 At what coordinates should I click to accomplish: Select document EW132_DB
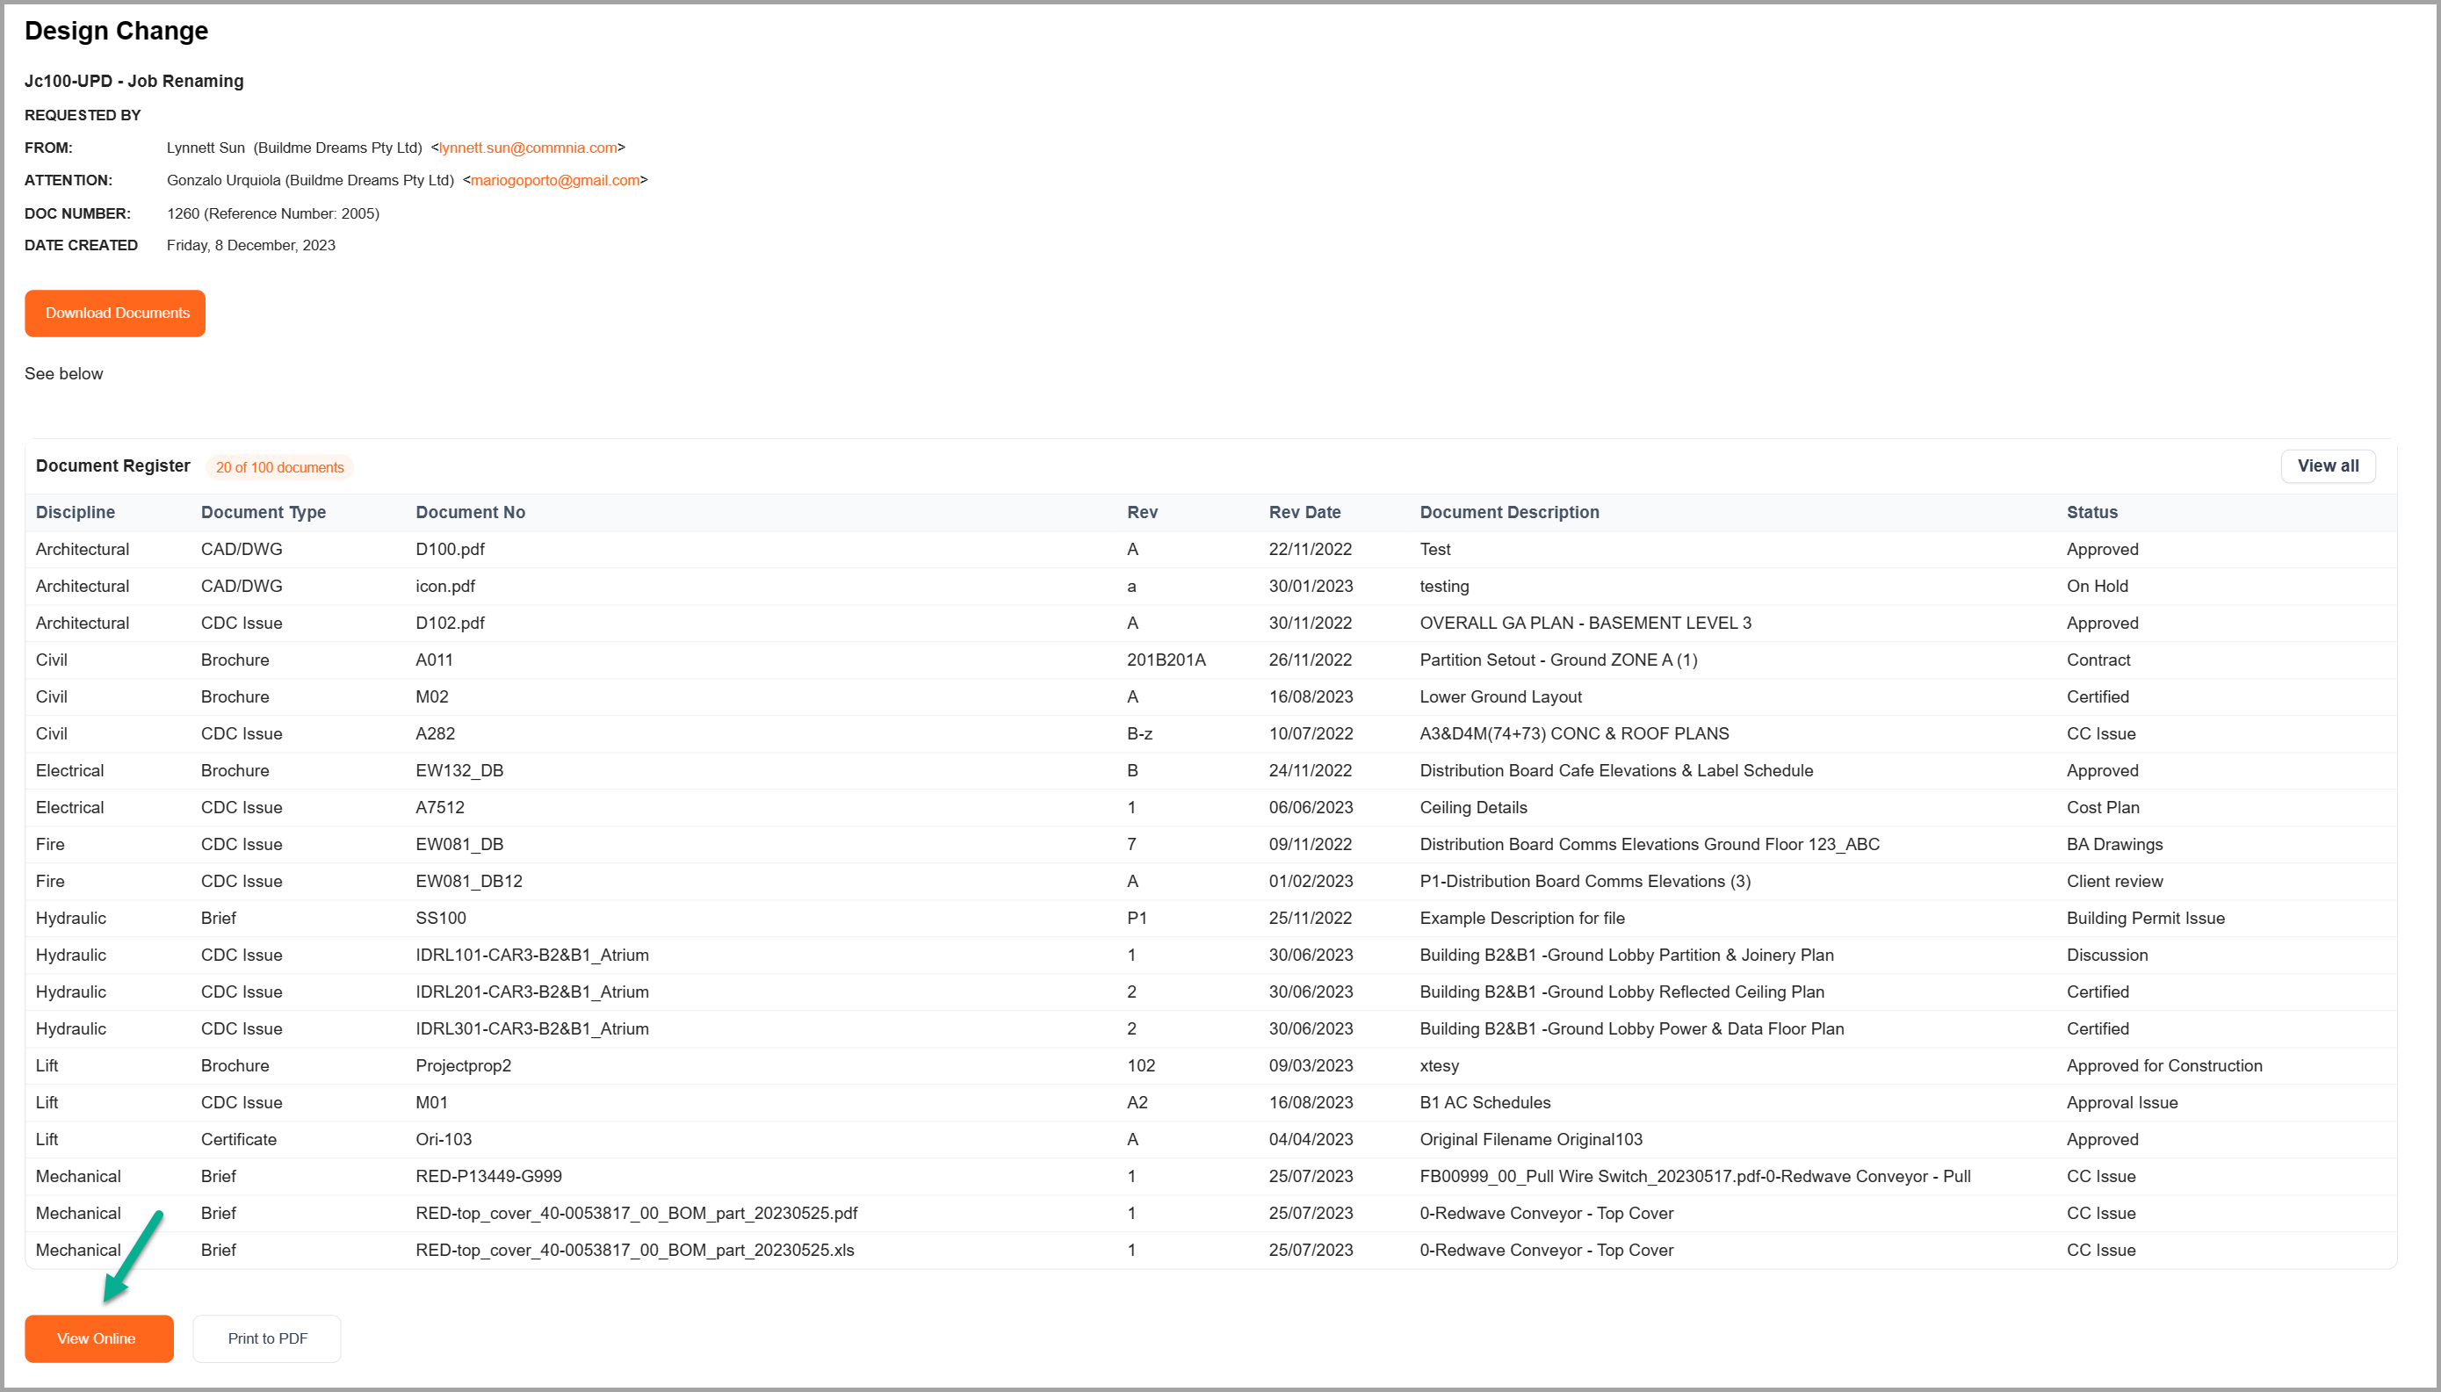tap(459, 770)
